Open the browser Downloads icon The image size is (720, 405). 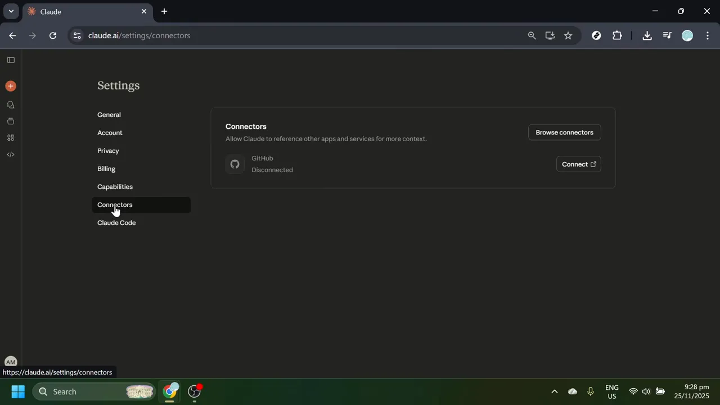pos(647,35)
